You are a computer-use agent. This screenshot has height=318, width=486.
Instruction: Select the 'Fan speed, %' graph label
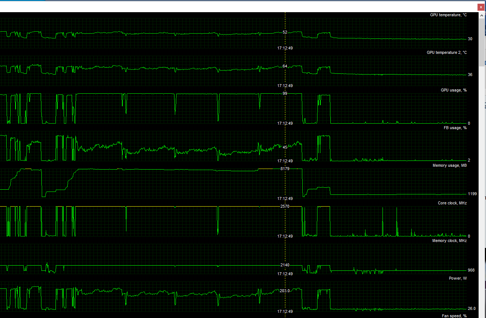tap(454, 316)
